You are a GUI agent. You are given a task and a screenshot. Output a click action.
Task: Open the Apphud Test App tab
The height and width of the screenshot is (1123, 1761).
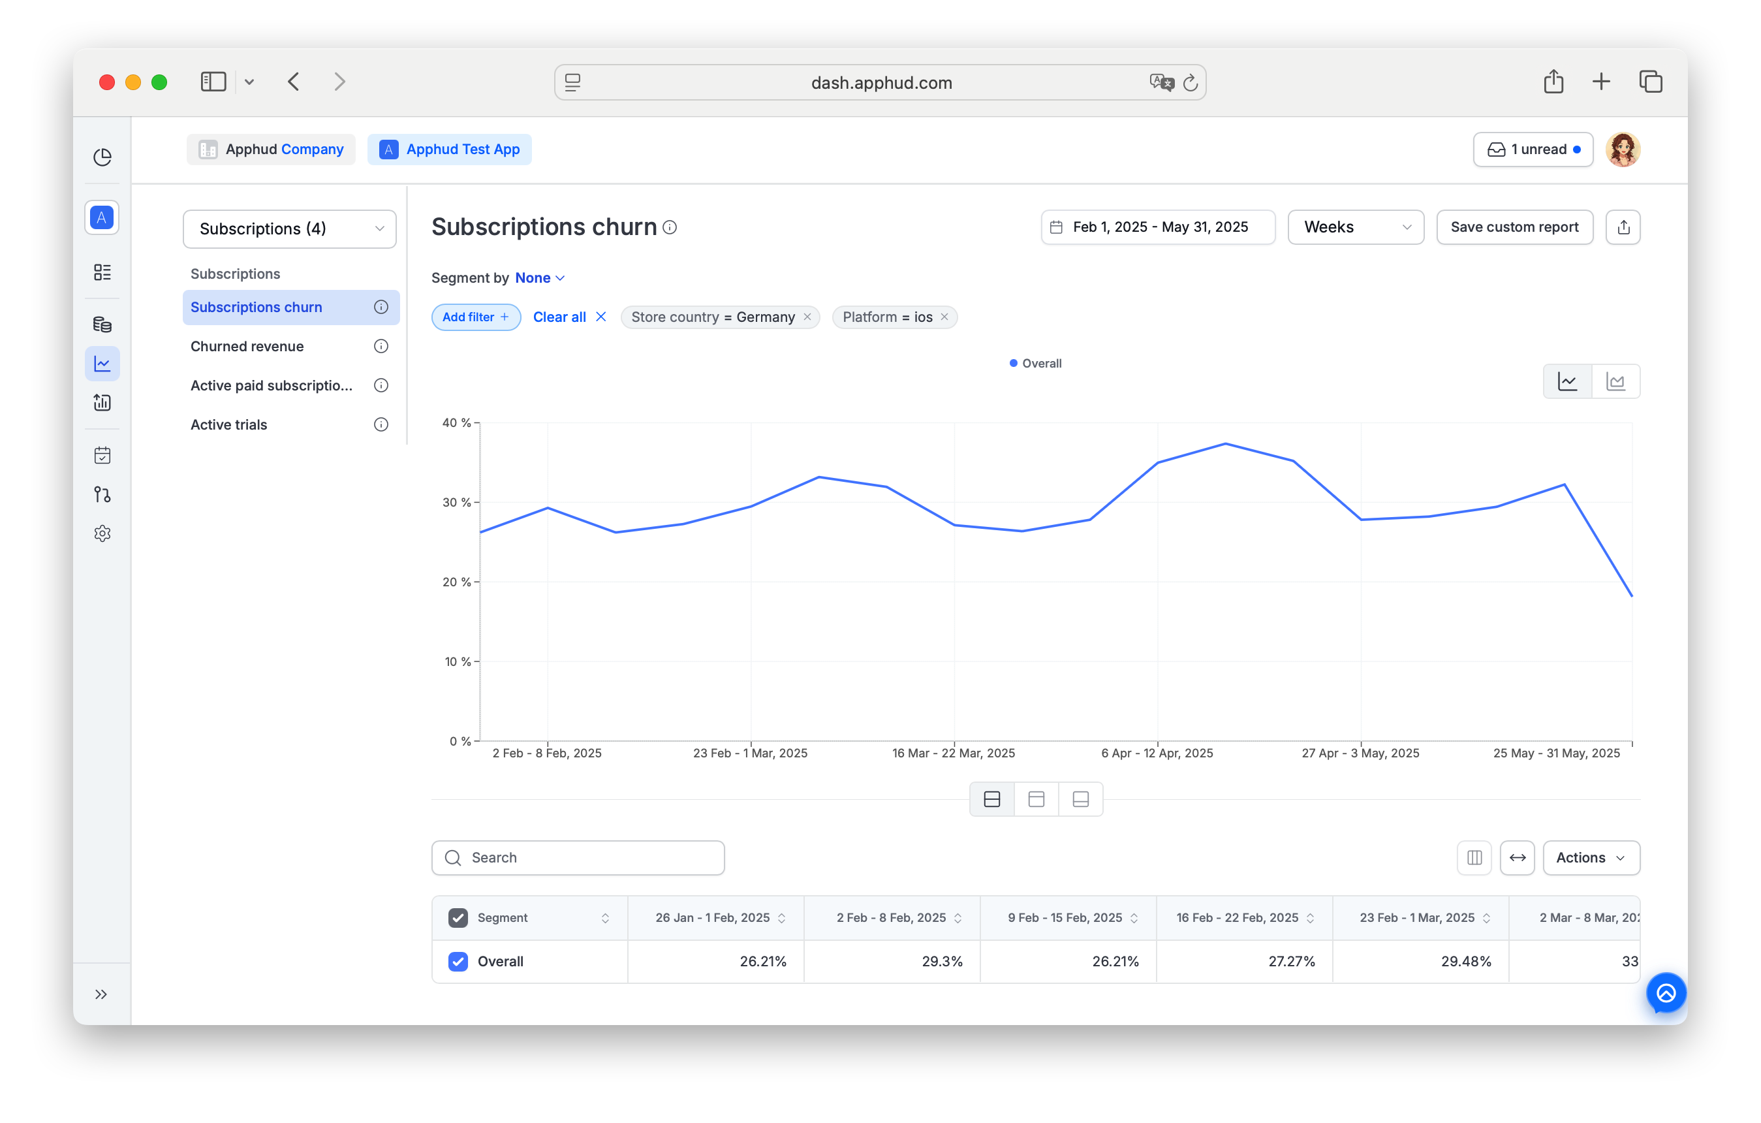450,150
